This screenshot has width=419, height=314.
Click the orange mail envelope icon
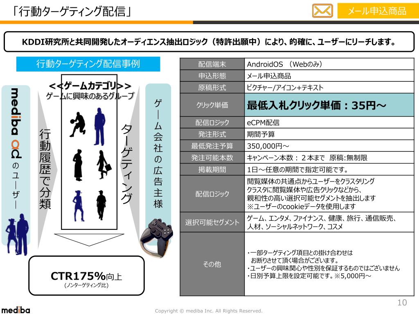pos(322,11)
